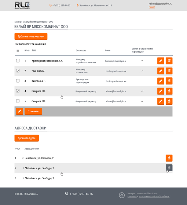Viewport: 187px width, 205px height.
Task: Check the checkbox for row 5 Смирнов Г.П.
Action: click(x=18, y=101)
